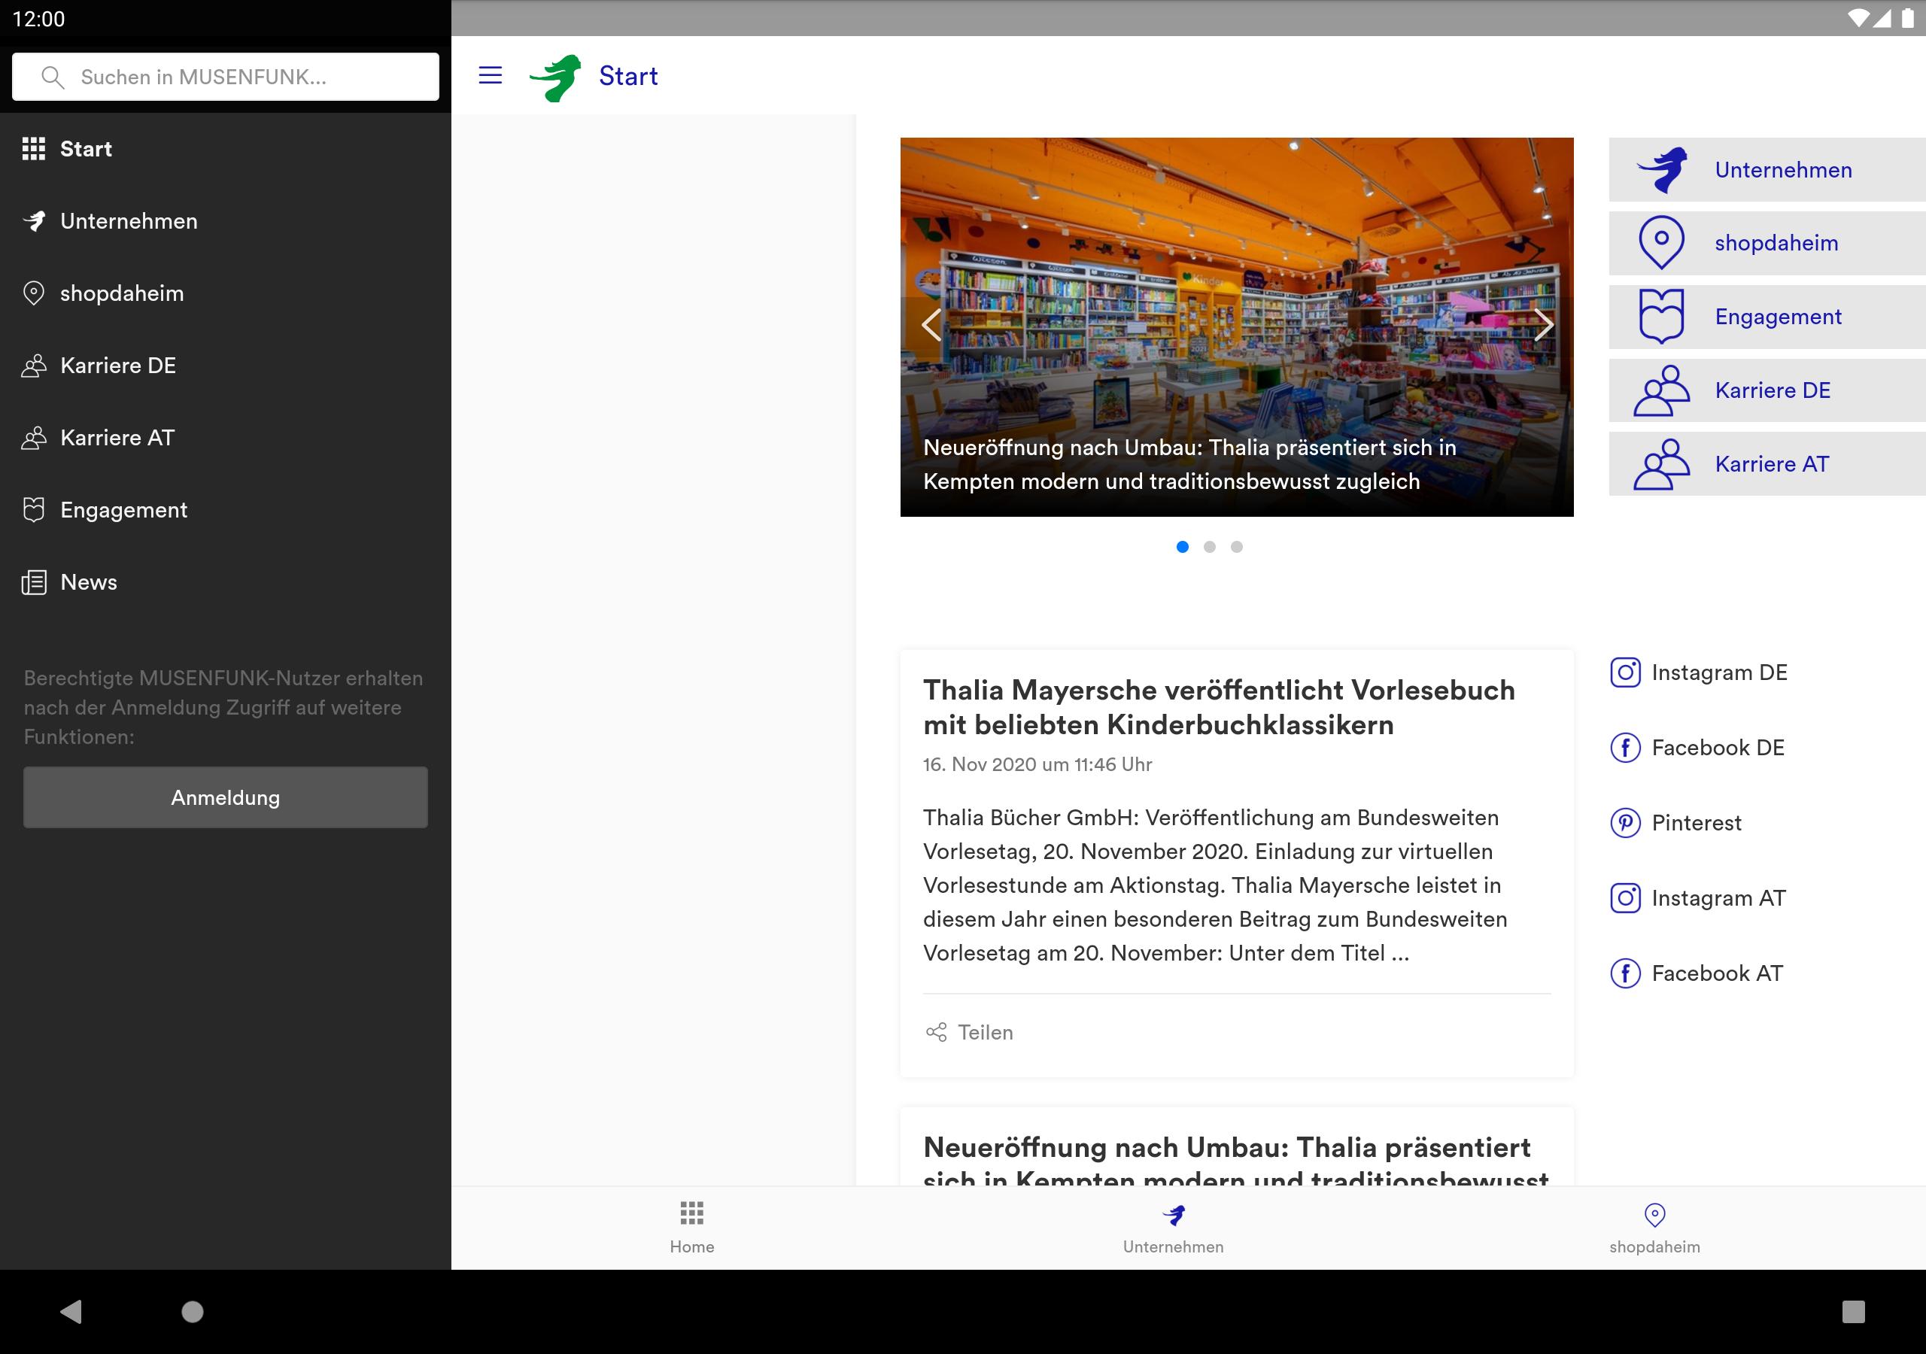Open Engagement in the sidebar
This screenshot has height=1354, width=1926.
tap(226, 510)
